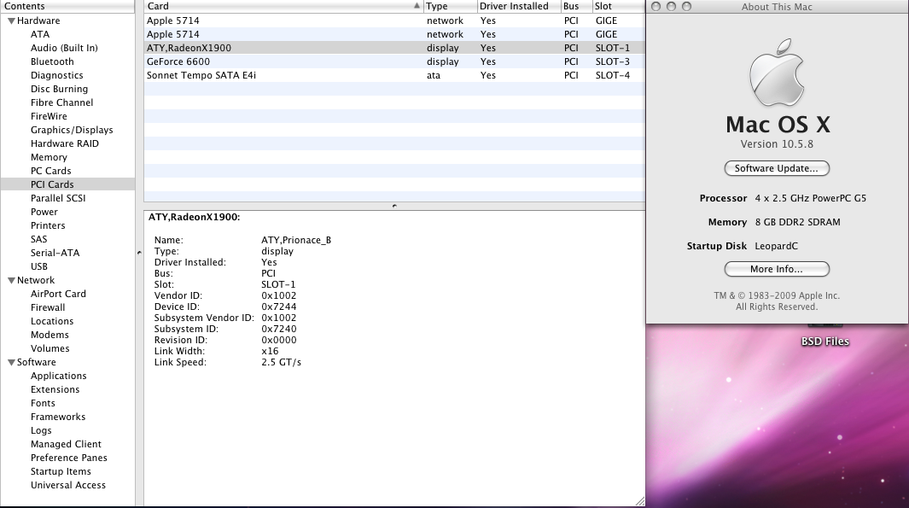The width and height of the screenshot is (909, 508).
Task: Select ATA in Hardware list
Action: point(40,34)
